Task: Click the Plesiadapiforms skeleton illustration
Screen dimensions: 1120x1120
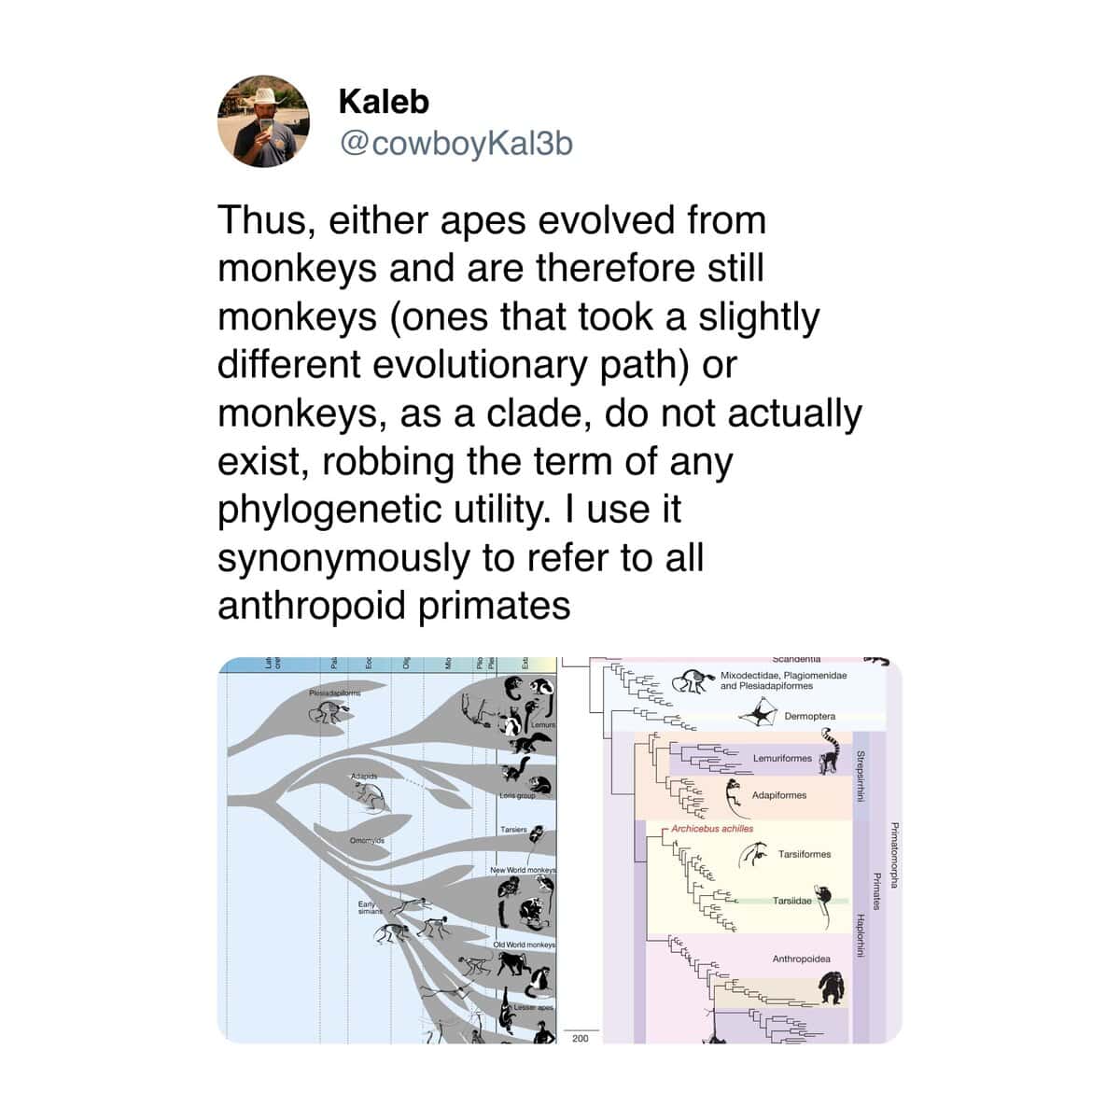Action: point(329,712)
